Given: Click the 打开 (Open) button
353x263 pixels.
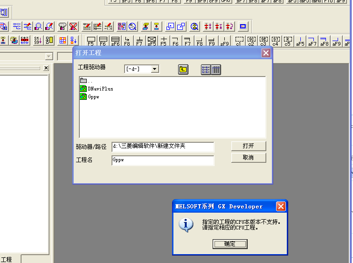Looking at the screenshot, I should pos(249,146).
